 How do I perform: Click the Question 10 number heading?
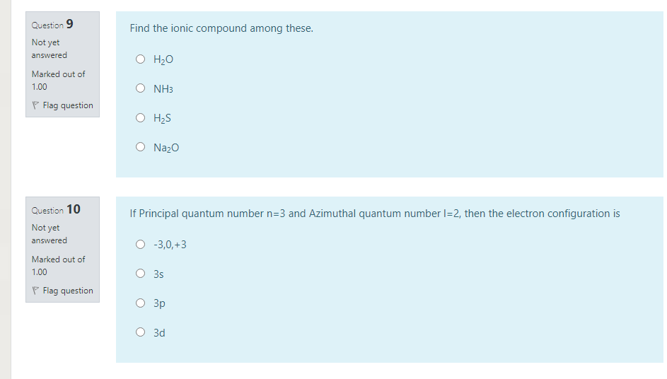click(x=56, y=209)
